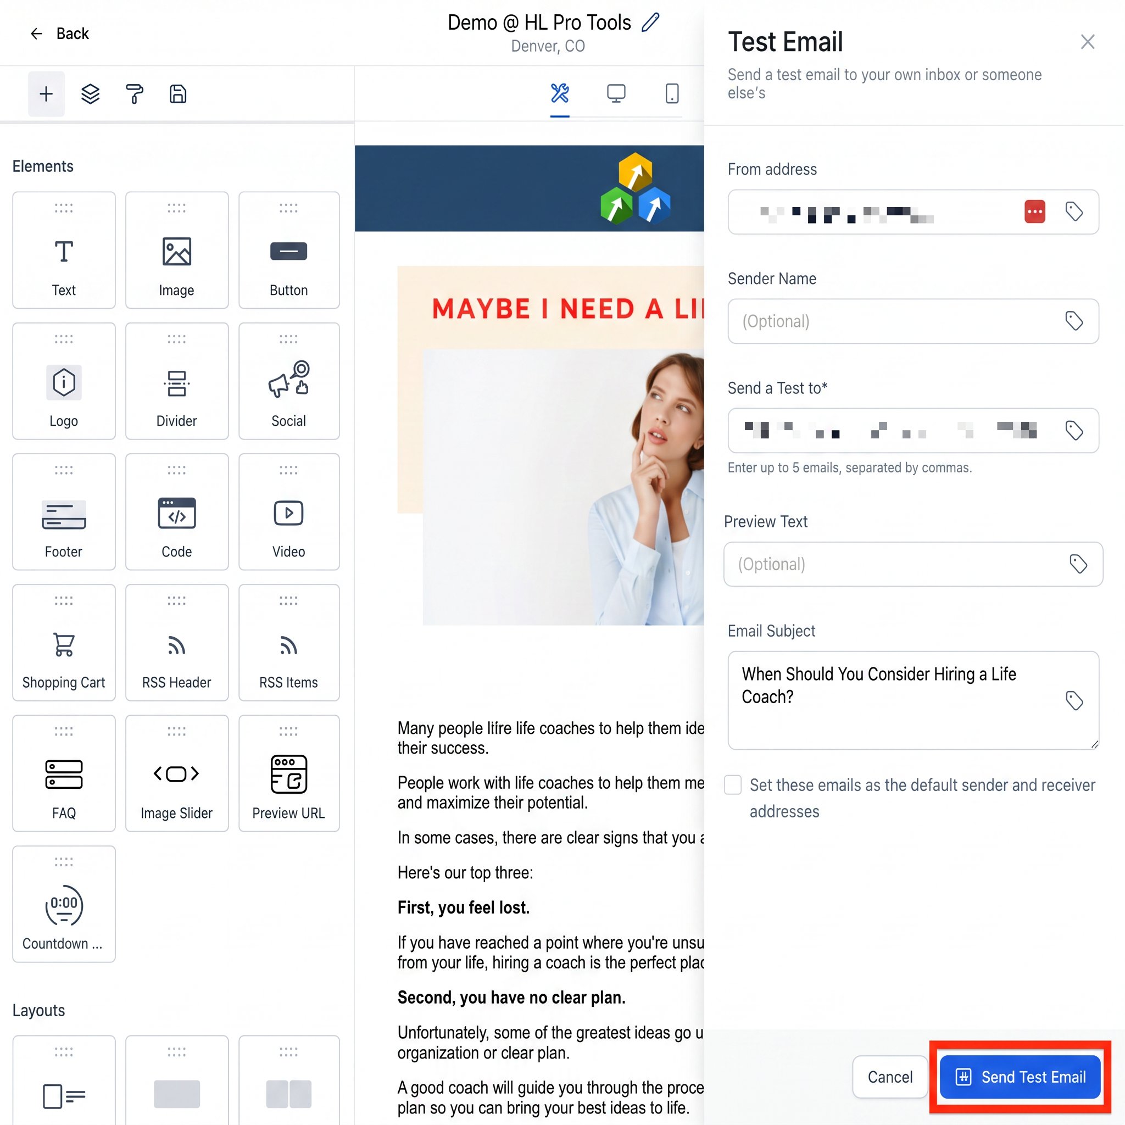Open custom values tag in From address
This screenshot has height=1125, width=1125.
pyautogui.click(x=1074, y=211)
